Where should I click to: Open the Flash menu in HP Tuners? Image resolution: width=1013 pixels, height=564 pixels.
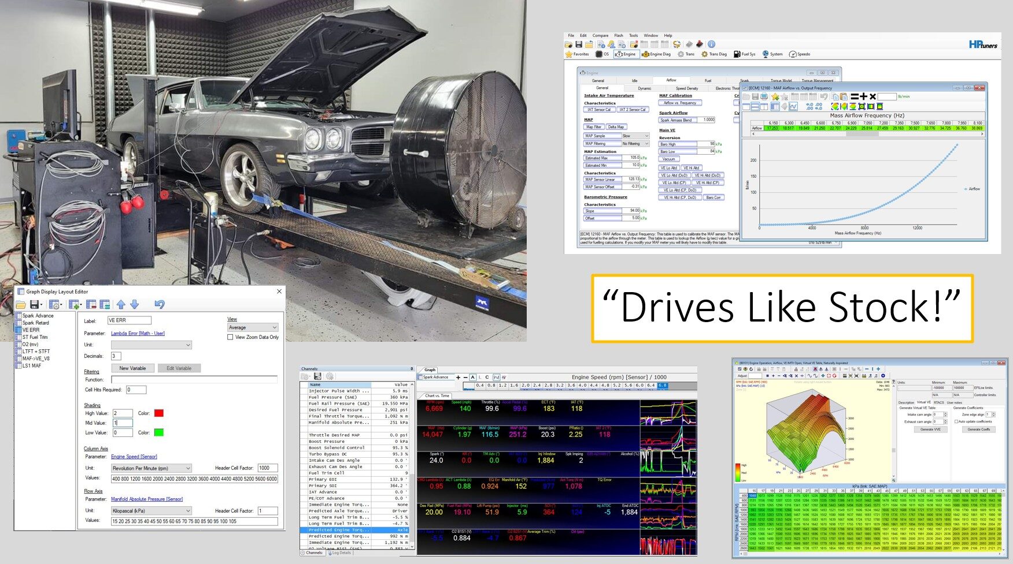619,36
